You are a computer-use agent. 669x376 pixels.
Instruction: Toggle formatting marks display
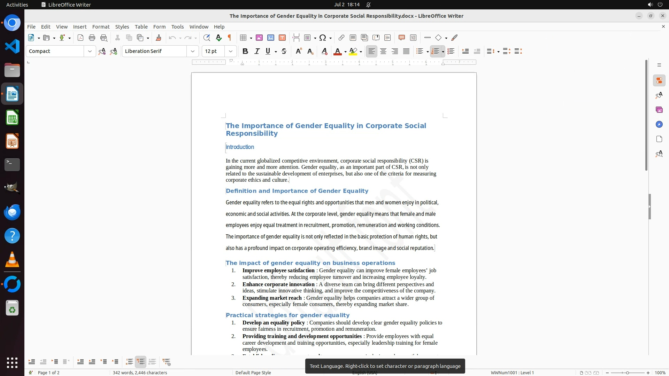pyautogui.click(x=230, y=38)
